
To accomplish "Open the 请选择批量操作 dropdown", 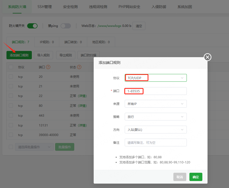I will (34, 147).
